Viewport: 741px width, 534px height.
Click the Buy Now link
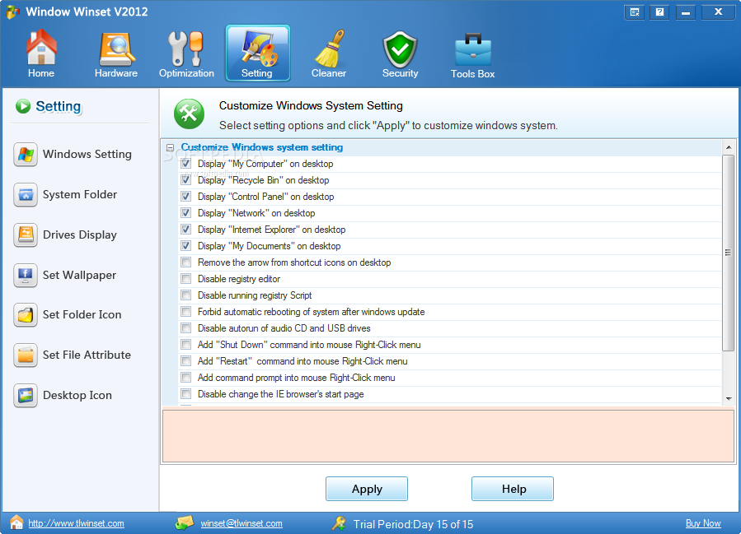[x=703, y=523]
